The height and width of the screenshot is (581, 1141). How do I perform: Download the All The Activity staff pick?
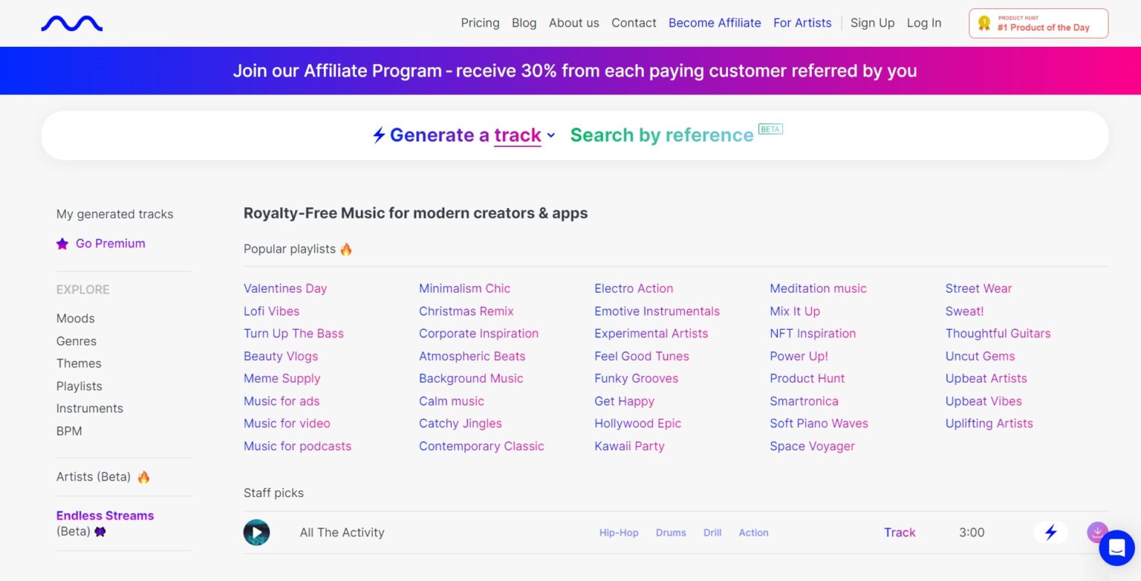[1097, 533]
